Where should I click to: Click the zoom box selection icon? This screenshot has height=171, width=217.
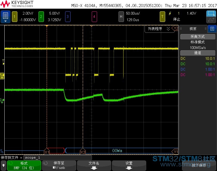(x=211, y=13)
